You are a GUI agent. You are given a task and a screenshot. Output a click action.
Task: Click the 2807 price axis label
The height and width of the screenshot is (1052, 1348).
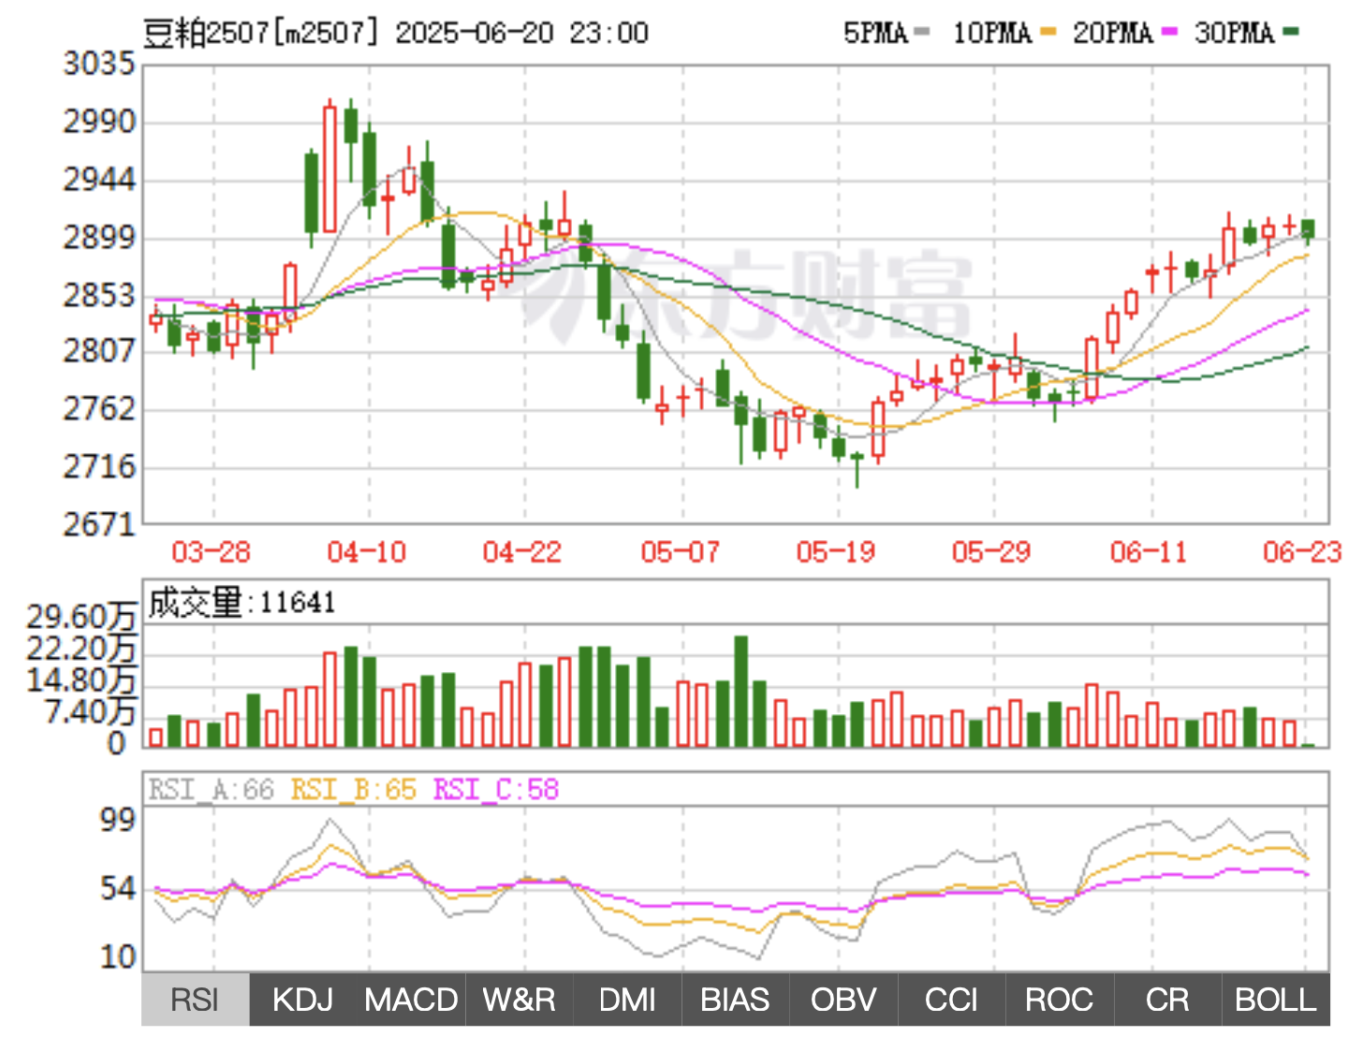click(99, 352)
